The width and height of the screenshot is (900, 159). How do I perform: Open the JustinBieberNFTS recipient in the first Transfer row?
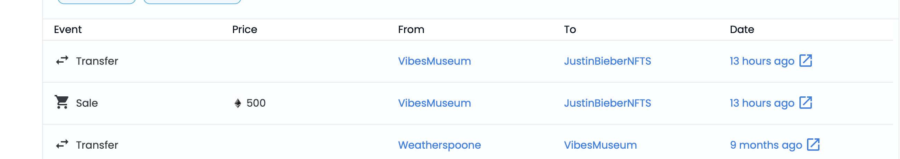click(x=607, y=61)
